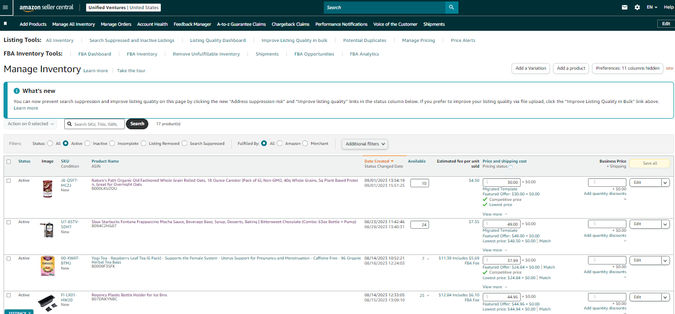
Task: Open the Take the tour link
Action: pyautogui.click(x=131, y=71)
